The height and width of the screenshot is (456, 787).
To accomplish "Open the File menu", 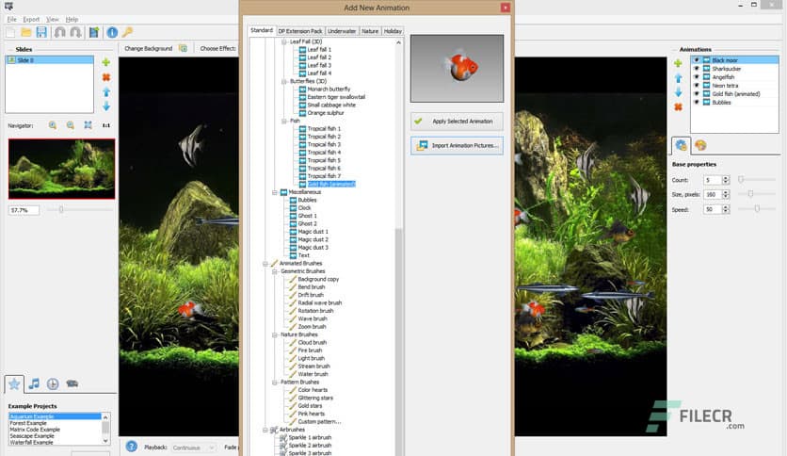I will click(x=12, y=19).
